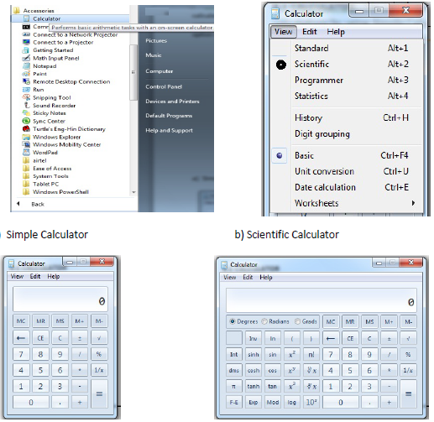Open Sticky Notes

[x=44, y=113]
